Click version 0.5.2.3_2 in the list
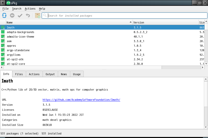208x138 pixels. tap(141, 32)
